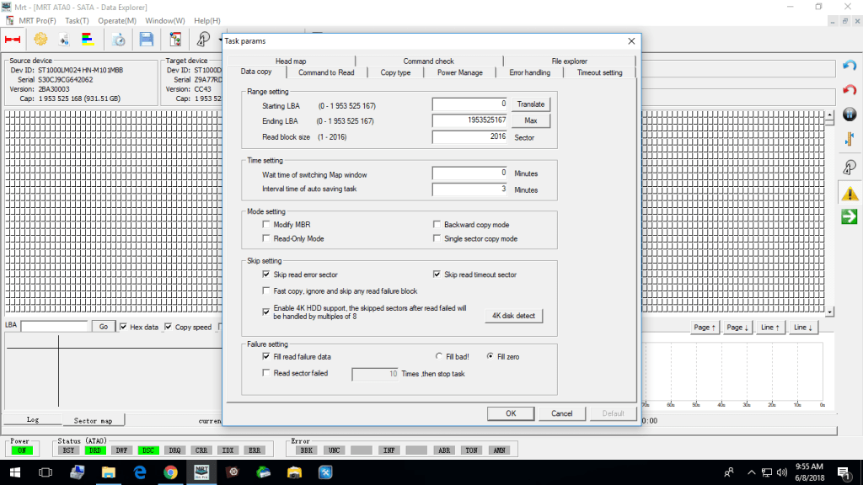The height and width of the screenshot is (485, 863).
Task: Click the green right-arrow sidebar icon
Action: point(850,217)
